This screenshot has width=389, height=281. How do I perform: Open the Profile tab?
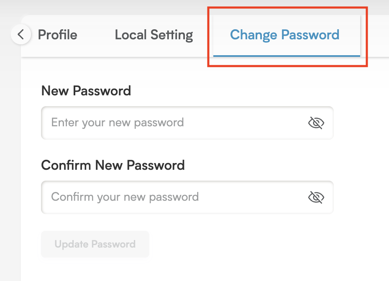pyautogui.click(x=57, y=35)
